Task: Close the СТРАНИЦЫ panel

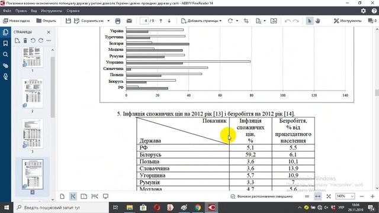Action: [x=49, y=32]
